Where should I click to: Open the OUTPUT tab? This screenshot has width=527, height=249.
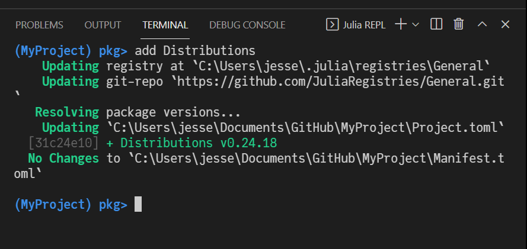103,25
